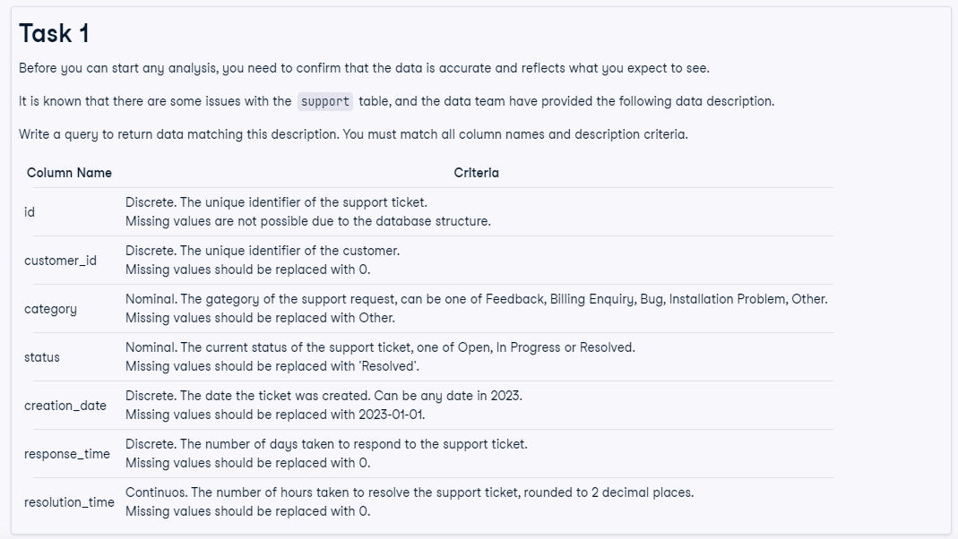Click the highlighted support table name

325,101
